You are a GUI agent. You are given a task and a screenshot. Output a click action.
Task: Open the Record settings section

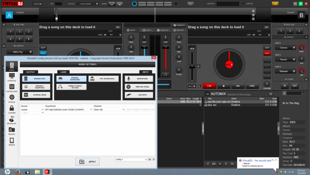[12, 131]
